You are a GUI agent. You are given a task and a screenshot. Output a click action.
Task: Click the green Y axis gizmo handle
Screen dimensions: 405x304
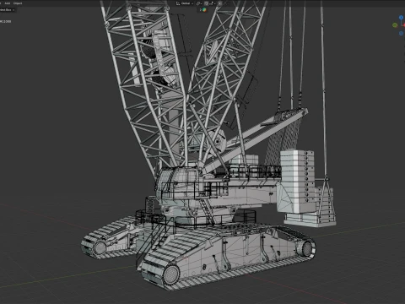(x=395, y=25)
